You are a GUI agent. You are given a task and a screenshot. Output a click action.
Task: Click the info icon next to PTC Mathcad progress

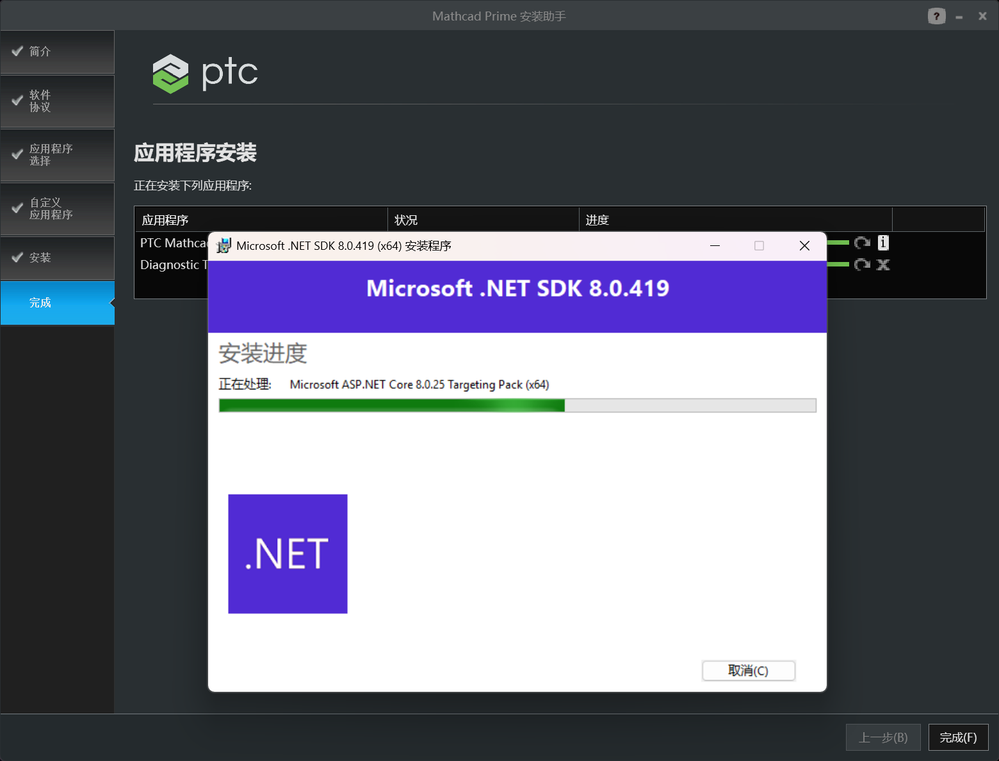pos(883,243)
